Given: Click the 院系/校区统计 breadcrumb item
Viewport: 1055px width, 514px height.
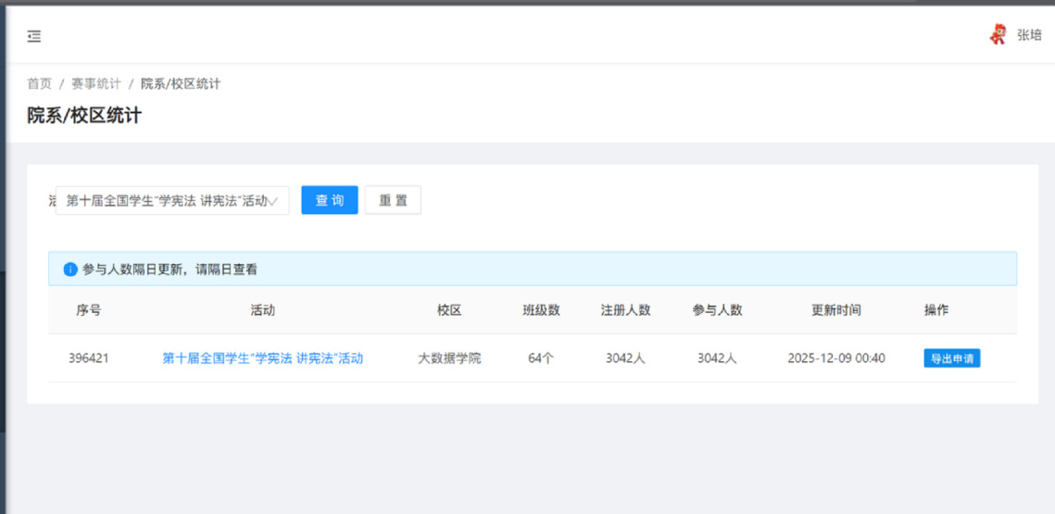Looking at the screenshot, I should 181,83.
